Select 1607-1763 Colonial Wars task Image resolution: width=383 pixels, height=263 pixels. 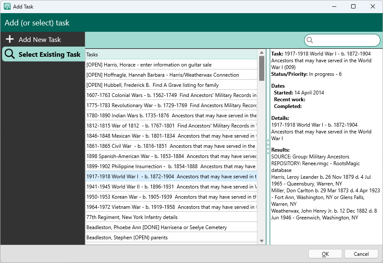point(171,95)
